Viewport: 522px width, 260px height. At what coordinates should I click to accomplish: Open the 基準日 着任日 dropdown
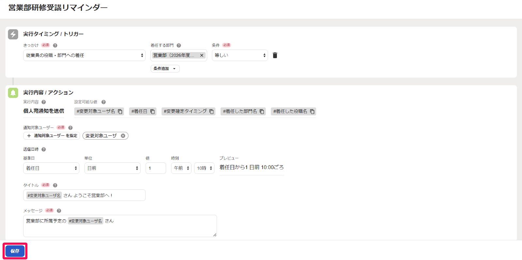51,168
